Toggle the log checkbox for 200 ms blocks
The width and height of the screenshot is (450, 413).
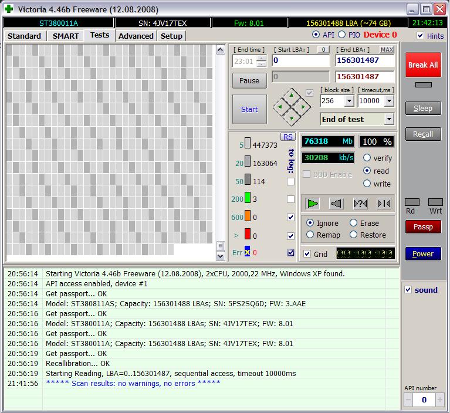(291, 199)
